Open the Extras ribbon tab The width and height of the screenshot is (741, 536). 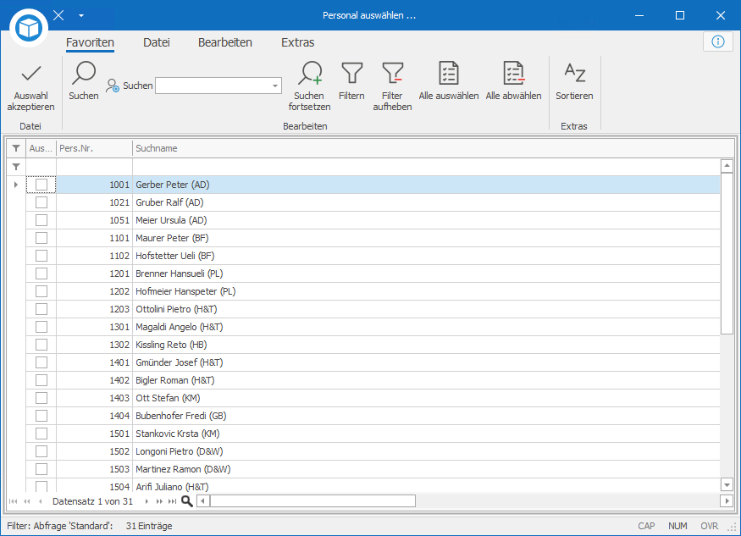(298, 42)
